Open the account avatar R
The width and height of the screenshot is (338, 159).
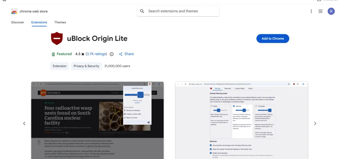(x=331, y=11)
